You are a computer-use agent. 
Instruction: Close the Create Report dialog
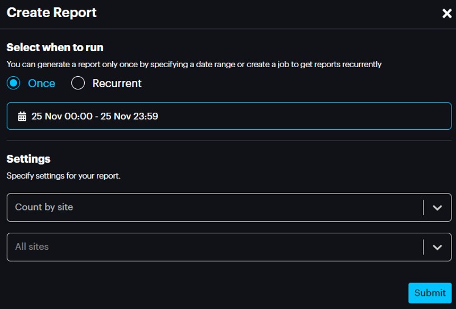pos(447,14)
